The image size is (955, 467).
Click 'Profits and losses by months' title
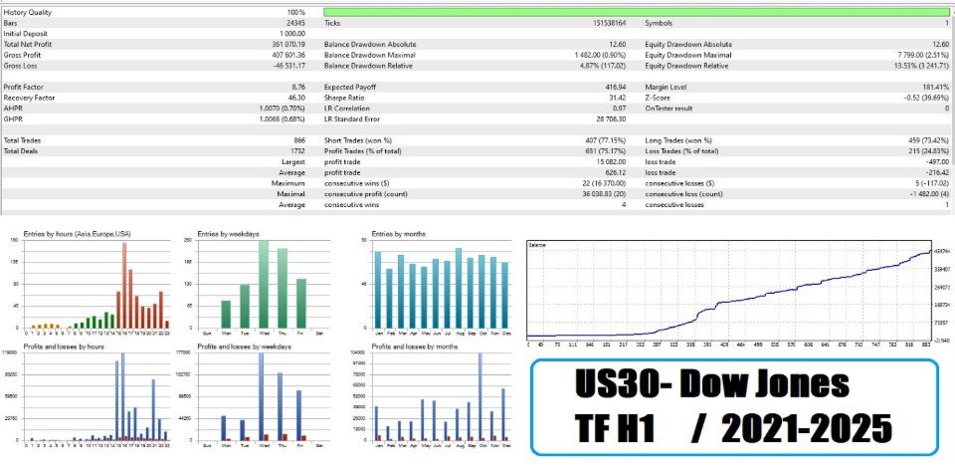click(x=415, y=347)
